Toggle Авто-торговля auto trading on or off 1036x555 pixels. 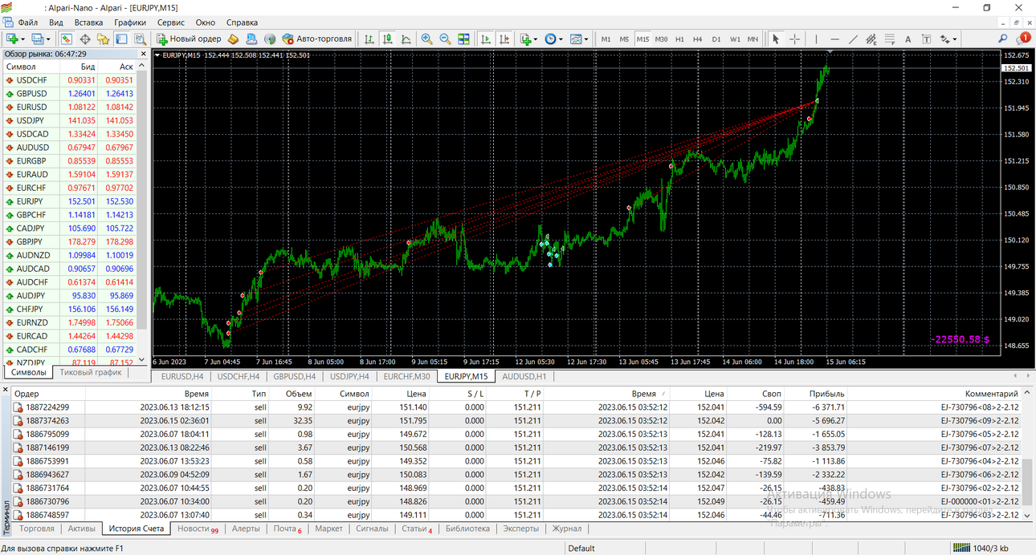317,38
